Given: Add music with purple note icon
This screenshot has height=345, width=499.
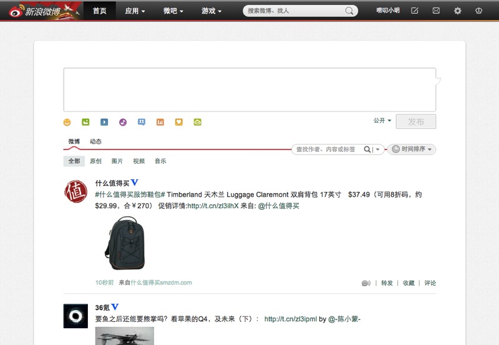Looking at the screenshot, I should [x=123, y=122].
